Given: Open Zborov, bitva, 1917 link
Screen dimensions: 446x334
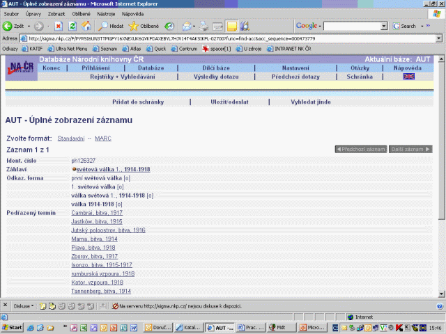Looking at the screenshot, I should (95, 257).
